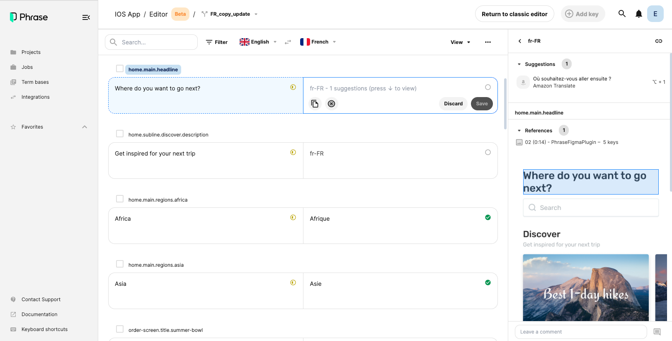Click the clear translation X icon
The image size is (672, 341).
[x=331, y=104]
